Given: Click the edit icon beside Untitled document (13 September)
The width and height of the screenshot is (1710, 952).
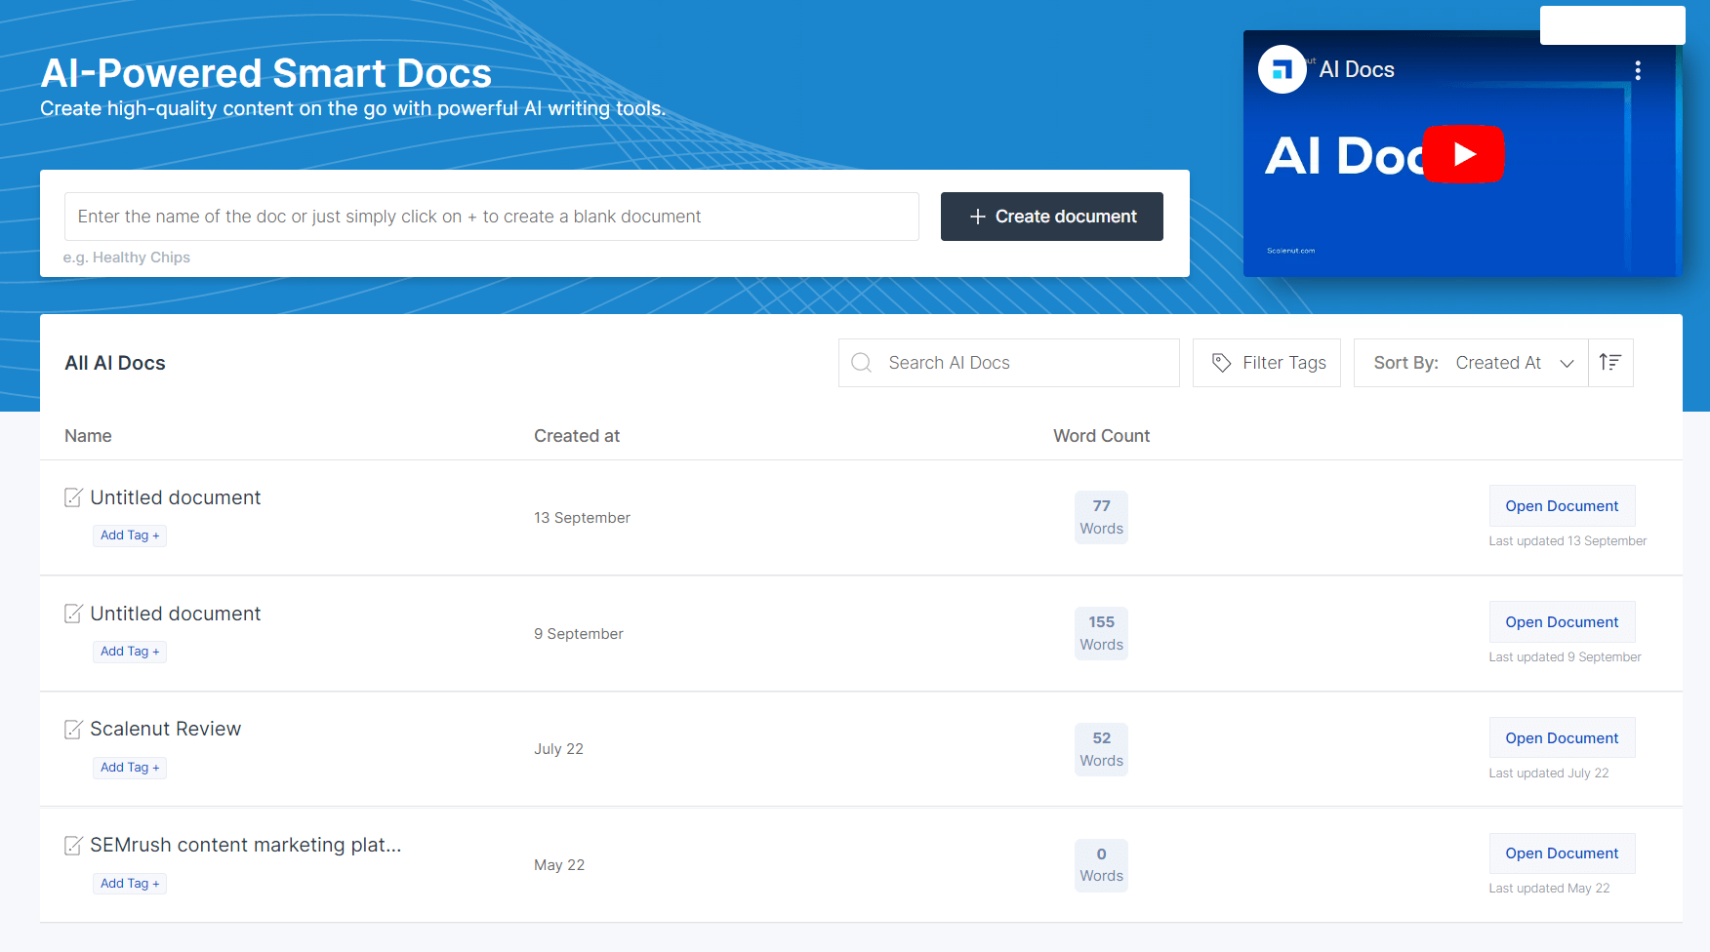Looking at the screenshot, I should point(73,497).
